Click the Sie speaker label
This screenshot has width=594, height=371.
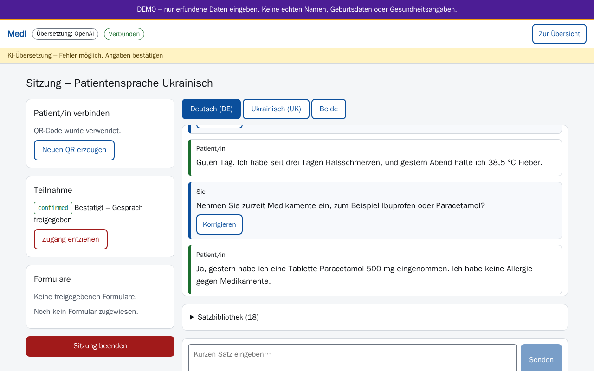click(x=201, y=192)
